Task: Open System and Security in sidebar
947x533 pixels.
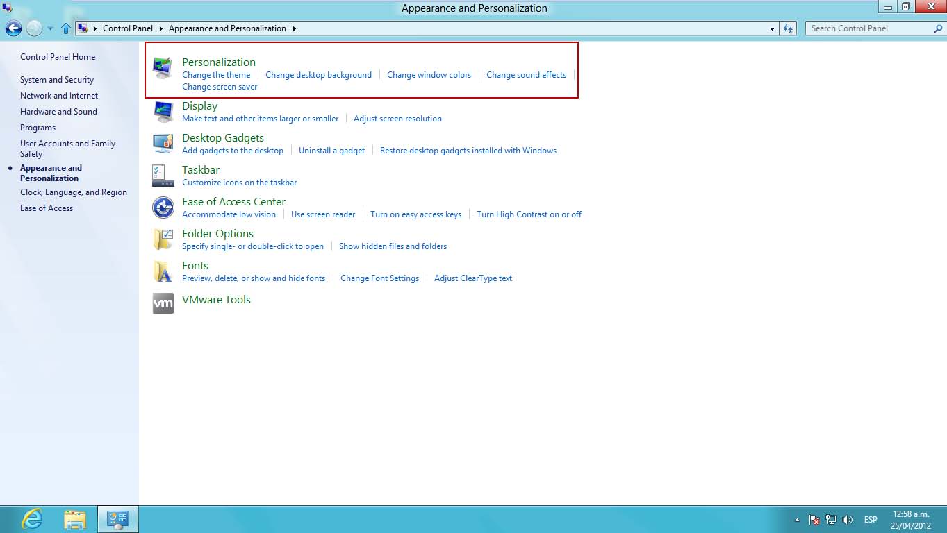Action: tap(57, 80)
